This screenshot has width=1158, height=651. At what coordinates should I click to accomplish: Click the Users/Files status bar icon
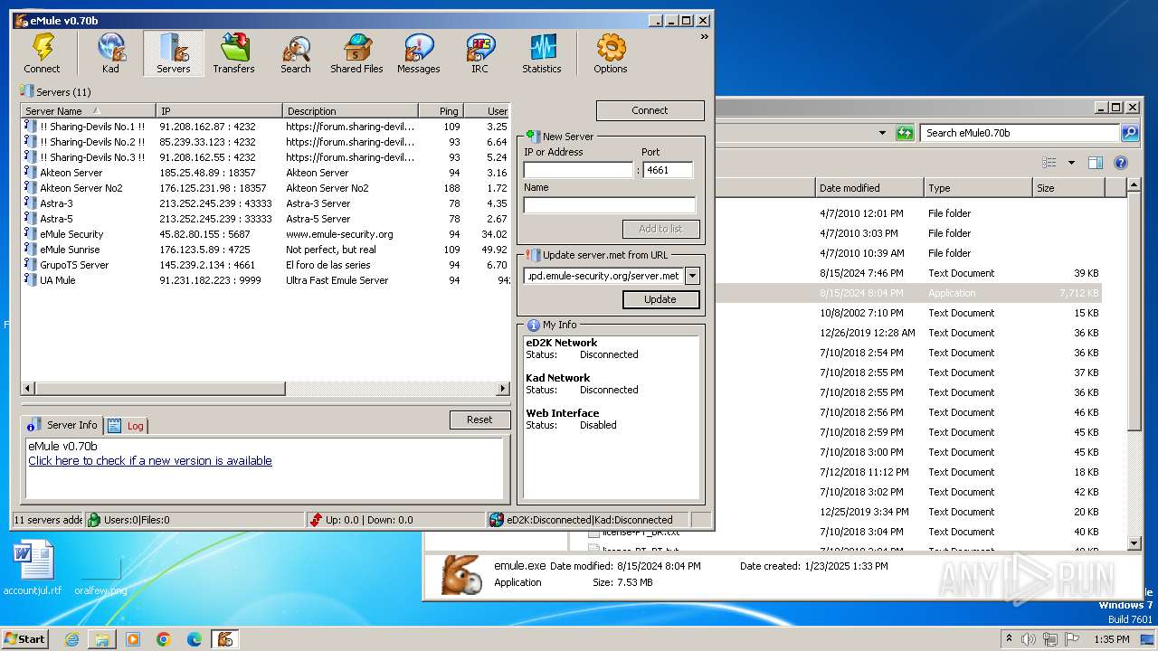[93, 520]
